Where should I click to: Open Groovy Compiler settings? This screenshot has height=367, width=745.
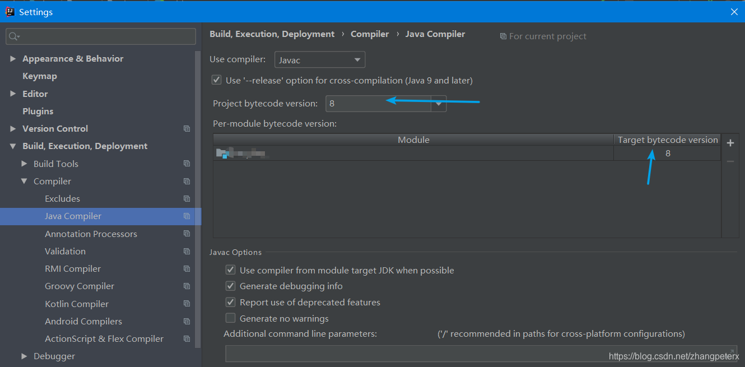[80, 286]
